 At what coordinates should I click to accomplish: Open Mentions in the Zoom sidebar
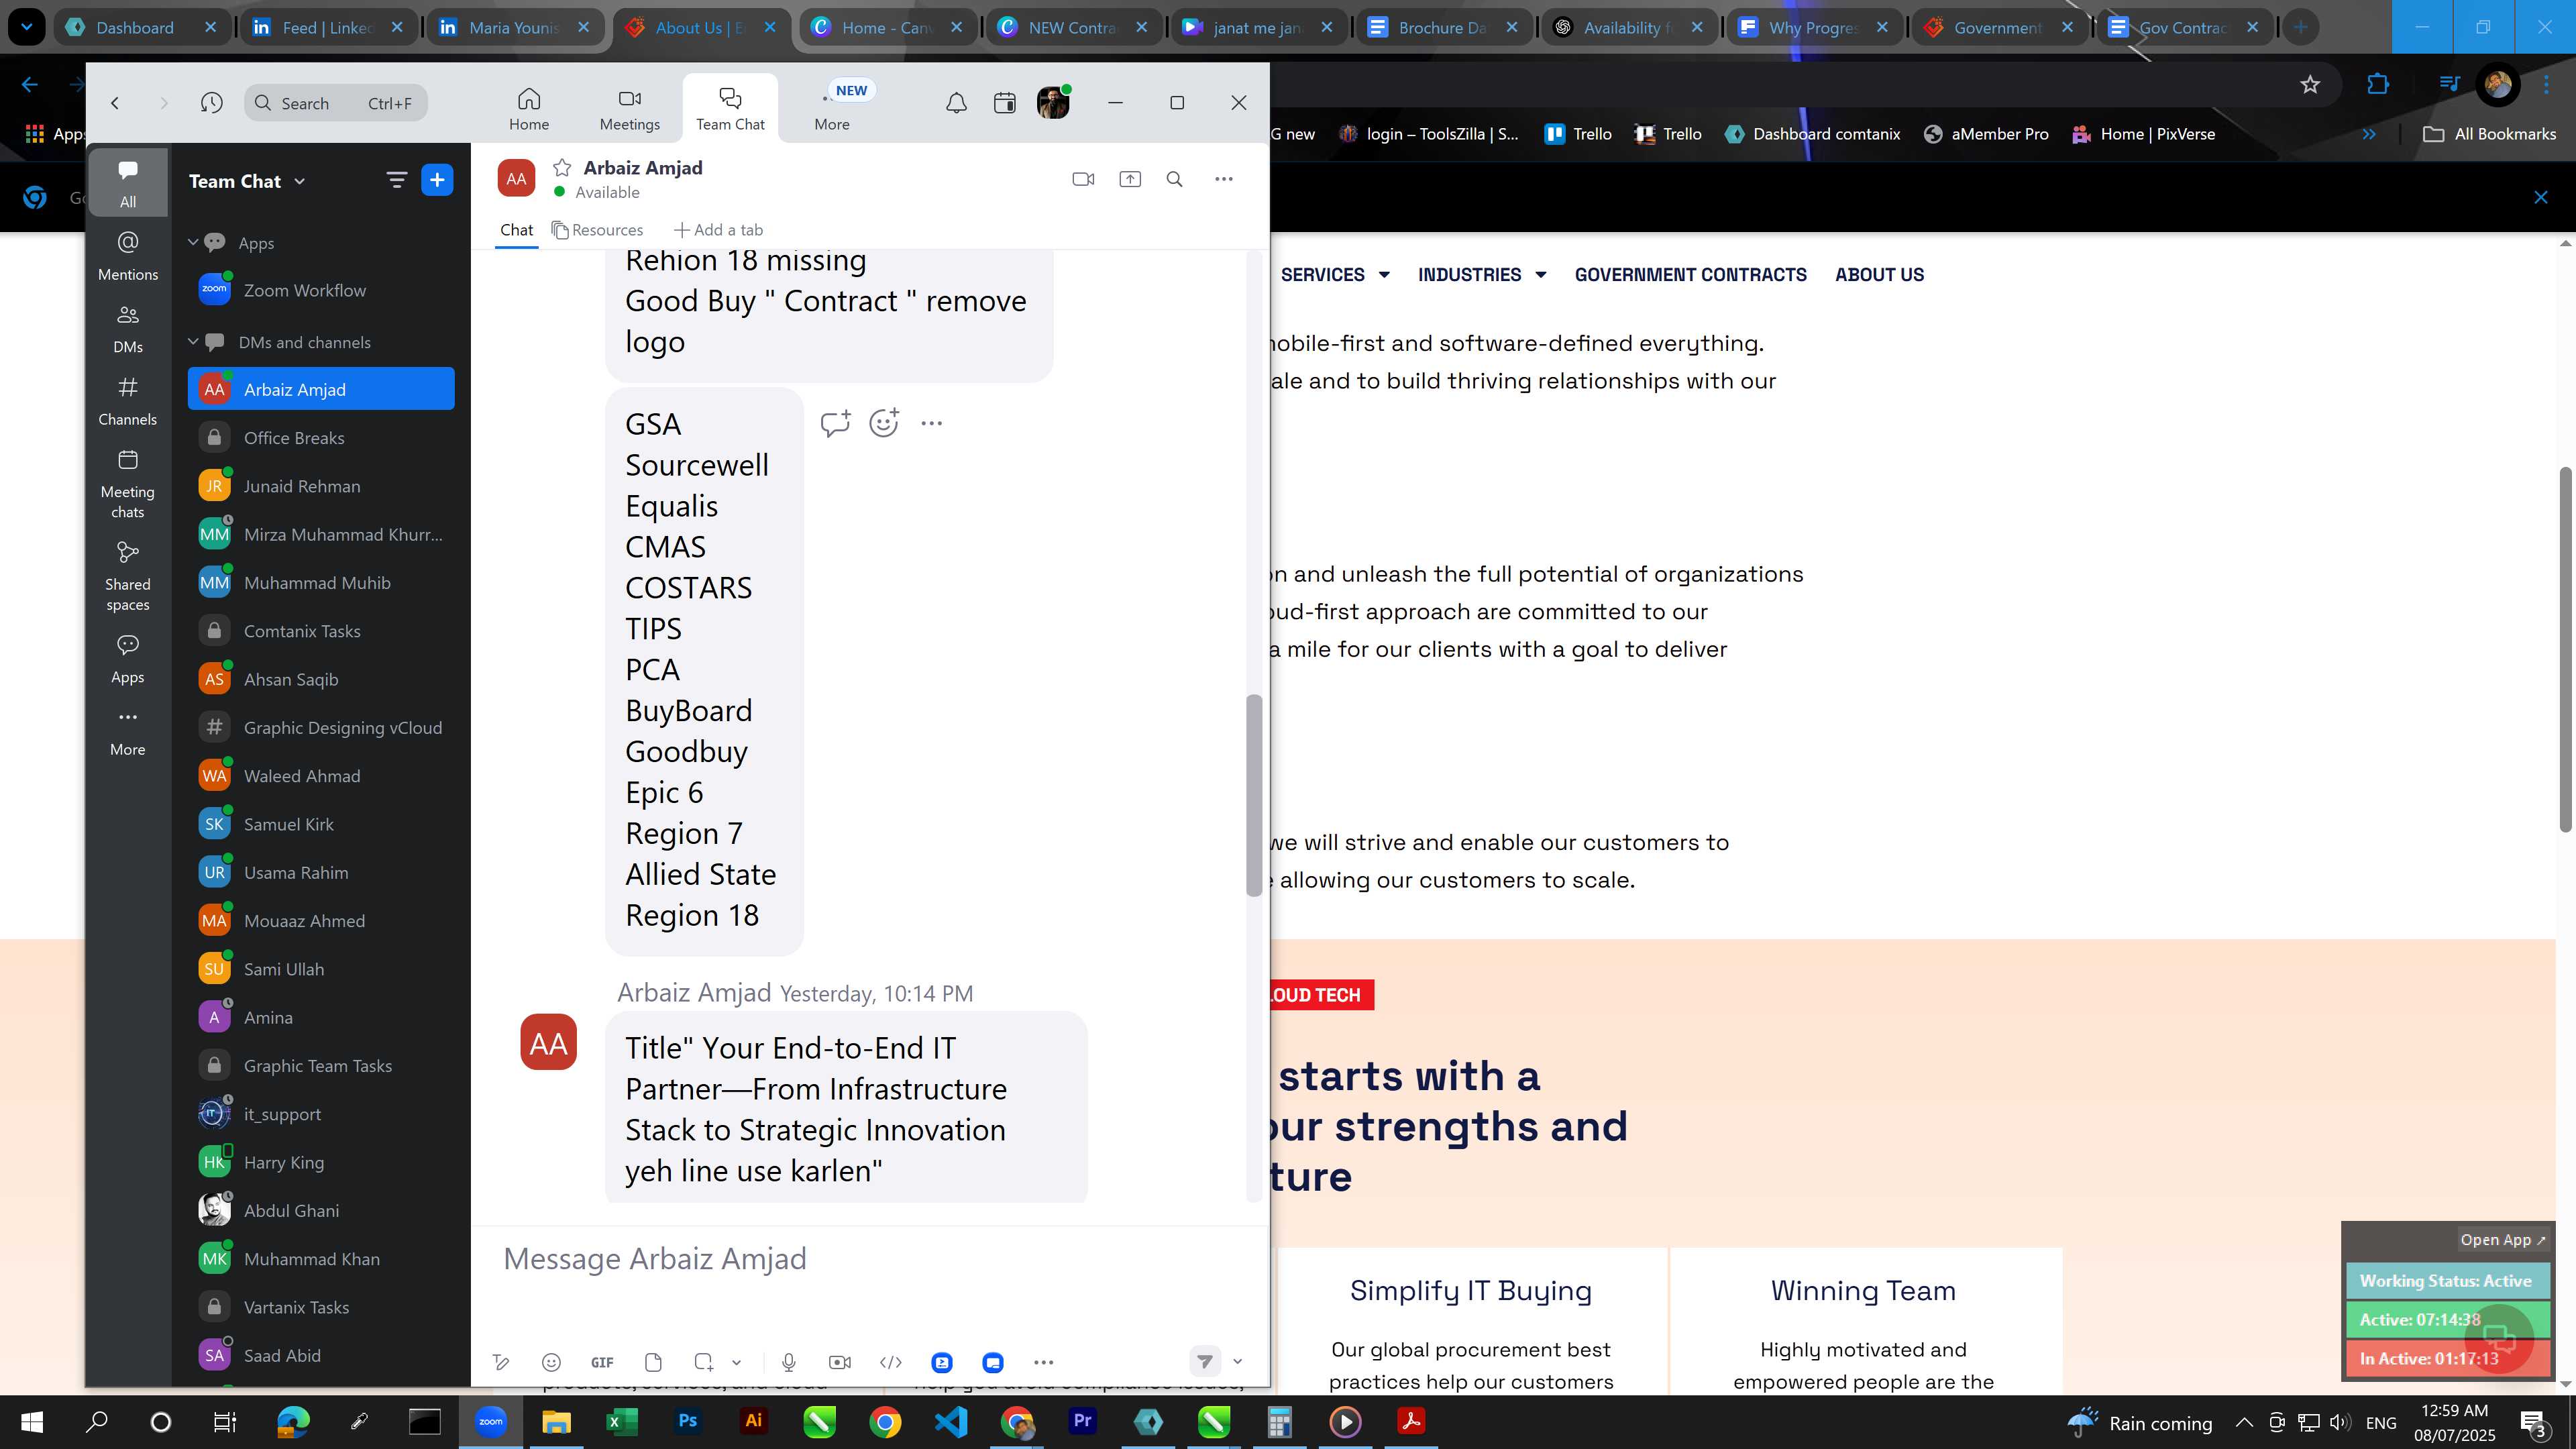click(128, 256)
